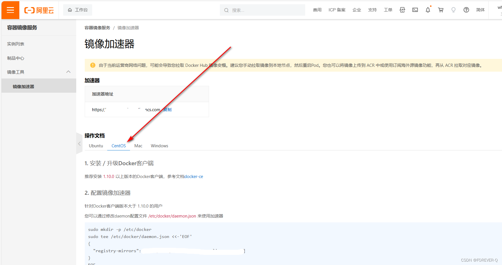Open the 费用 menu
Image resolution: width=502 pixels, height=265 pixels.
(317, 10)
